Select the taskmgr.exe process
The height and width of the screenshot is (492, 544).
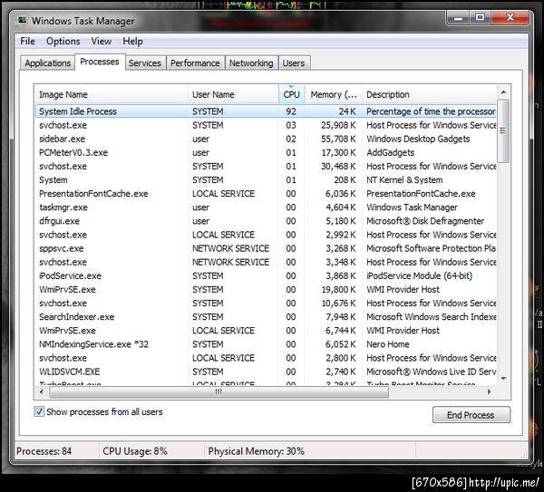(266, 207)
